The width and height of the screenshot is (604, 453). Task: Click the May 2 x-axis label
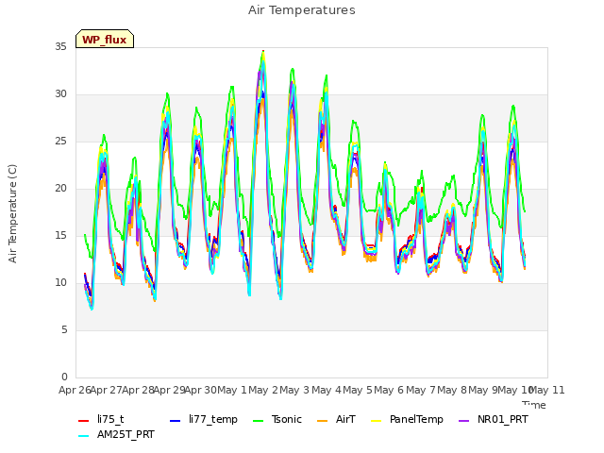pyautogui.click(x=263, y=390)
